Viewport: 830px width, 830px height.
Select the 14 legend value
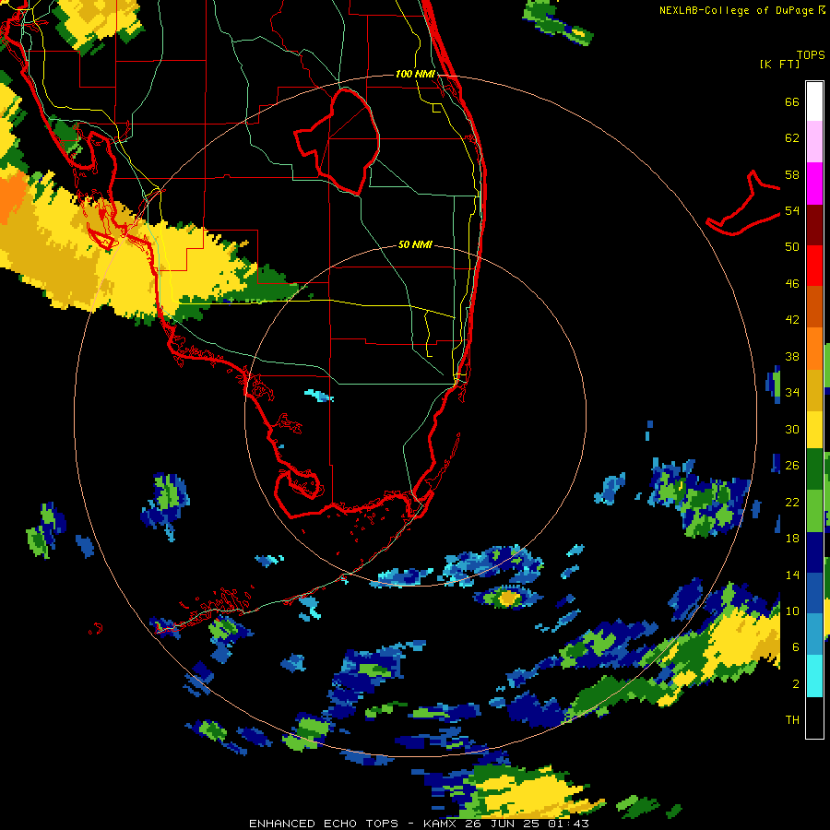792,575
